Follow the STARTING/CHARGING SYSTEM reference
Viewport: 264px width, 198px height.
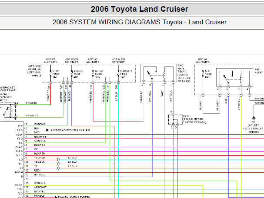click(70, 130)
